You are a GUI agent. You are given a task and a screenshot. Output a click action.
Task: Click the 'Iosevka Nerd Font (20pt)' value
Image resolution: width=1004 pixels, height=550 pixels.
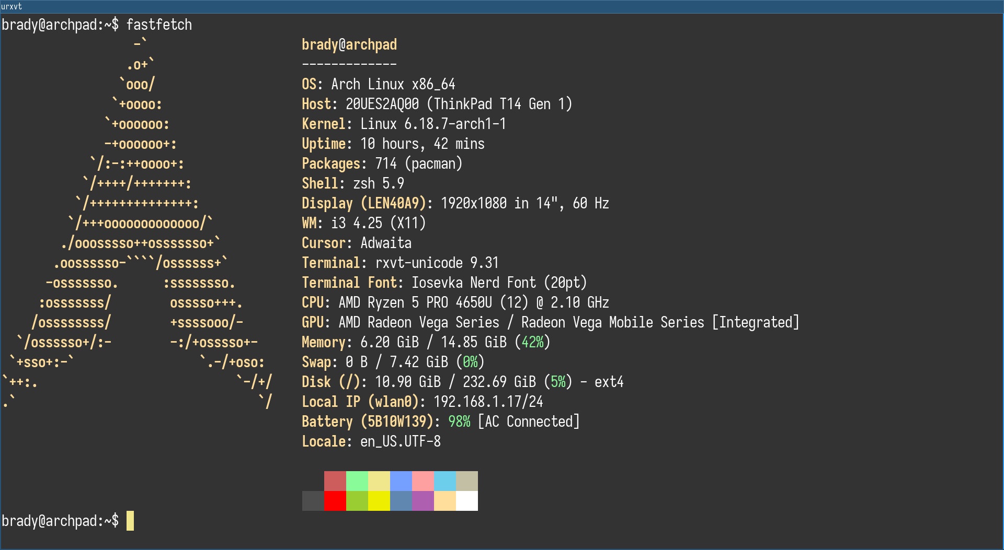click(499, 283)
